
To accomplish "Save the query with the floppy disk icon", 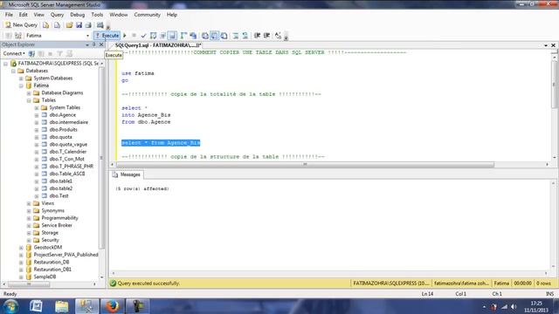I will pyautogui.click(x=79, y=25).
